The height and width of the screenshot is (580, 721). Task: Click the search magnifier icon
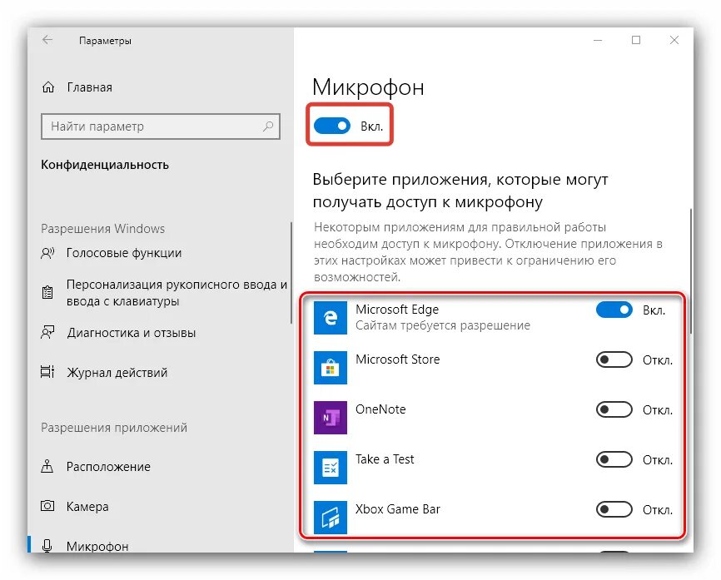coord(268,126)
